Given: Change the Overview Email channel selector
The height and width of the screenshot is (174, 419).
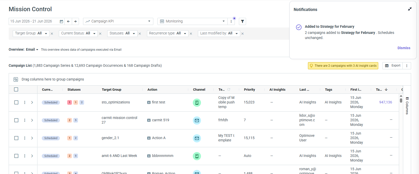Looking at the screenshot, I should (x=32, y=49).
